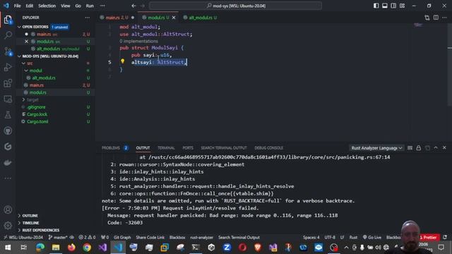Click WSL Ubuntu-20.04 remote status item
452x254 pixels.
coord(23,237)
